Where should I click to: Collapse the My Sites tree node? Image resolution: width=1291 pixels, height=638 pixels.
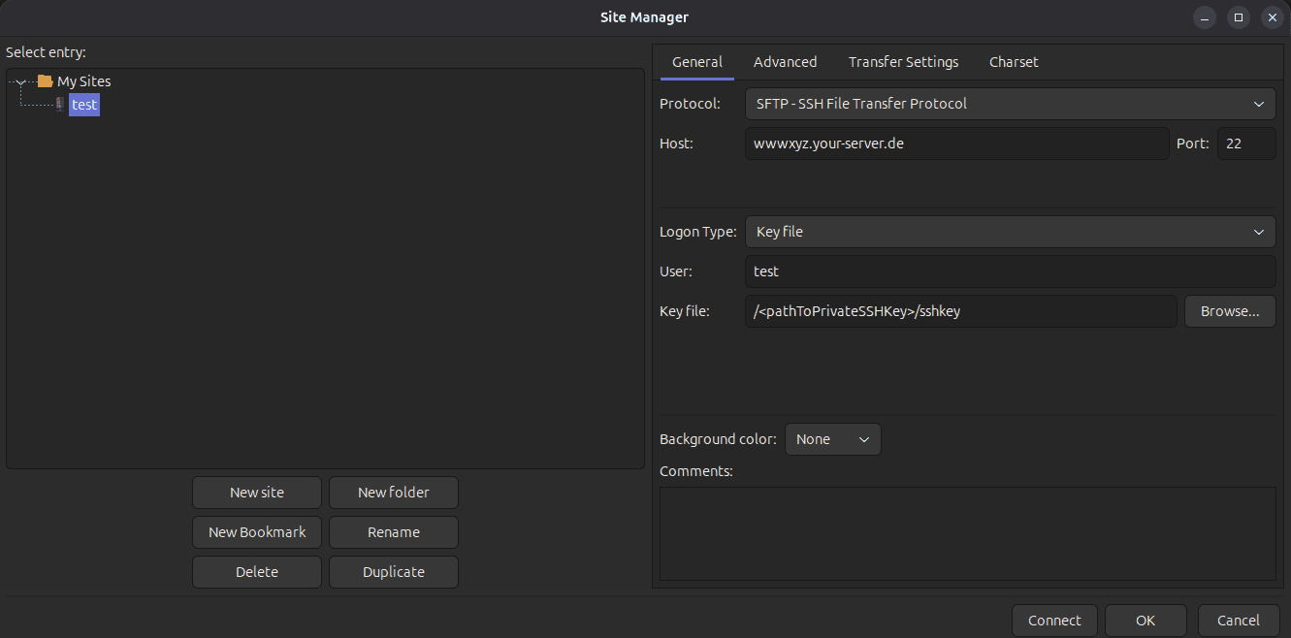(x=21, y=82)
